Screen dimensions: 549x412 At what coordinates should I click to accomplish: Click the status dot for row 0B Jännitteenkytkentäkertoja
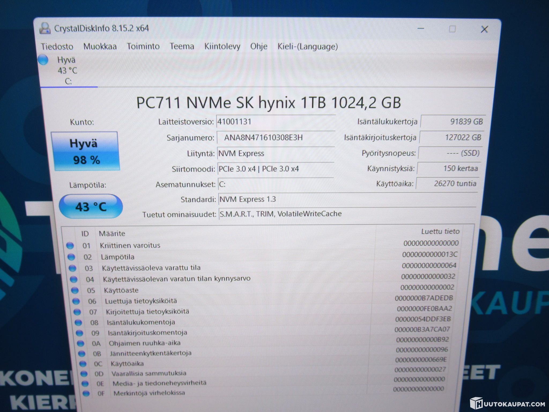coord(82,354)
